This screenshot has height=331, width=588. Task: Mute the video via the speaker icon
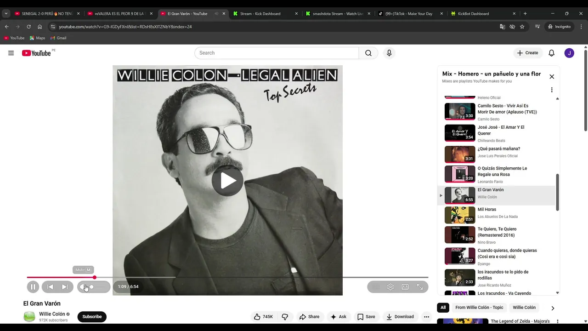click(84, 287)
